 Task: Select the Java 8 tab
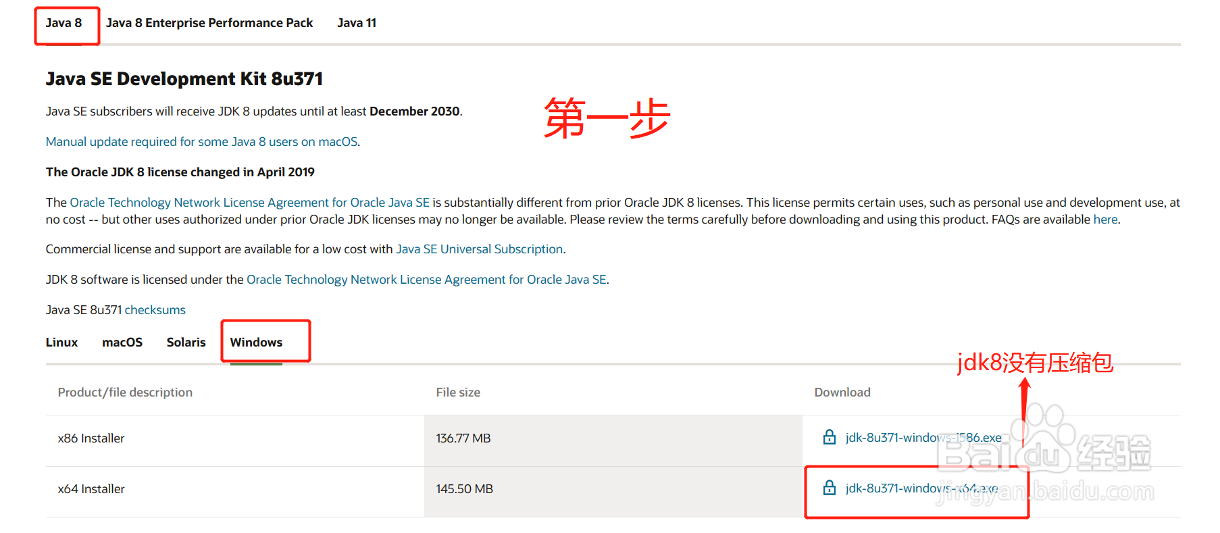click(x=63, y=23)
